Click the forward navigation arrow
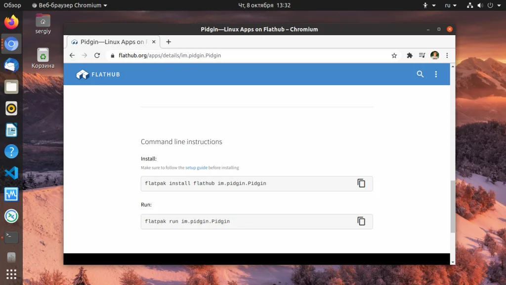The height and width of the screenshot is (285, 506). [x=84, y=55]
